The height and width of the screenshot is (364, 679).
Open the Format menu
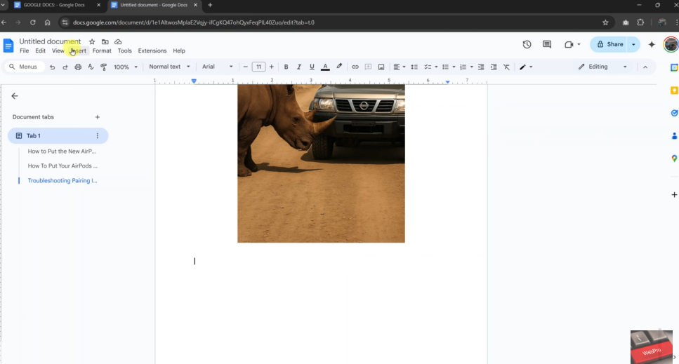tap(102, 50)
